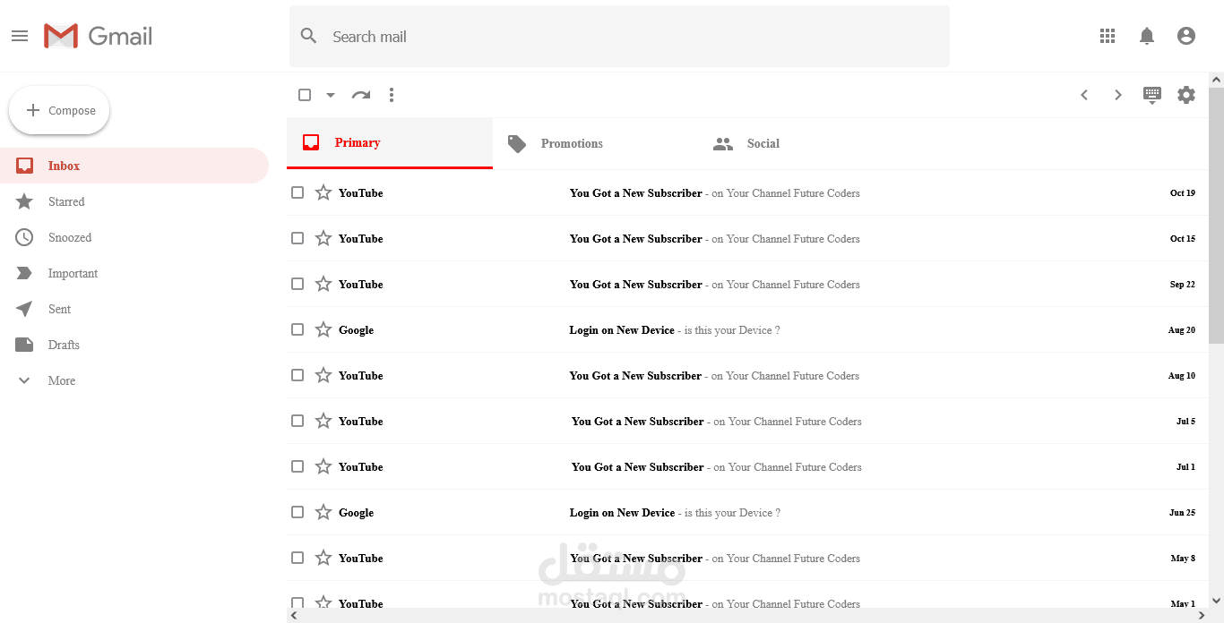Open the Snoozed folder
1224x623 pixels.
(x=69, y=237)
